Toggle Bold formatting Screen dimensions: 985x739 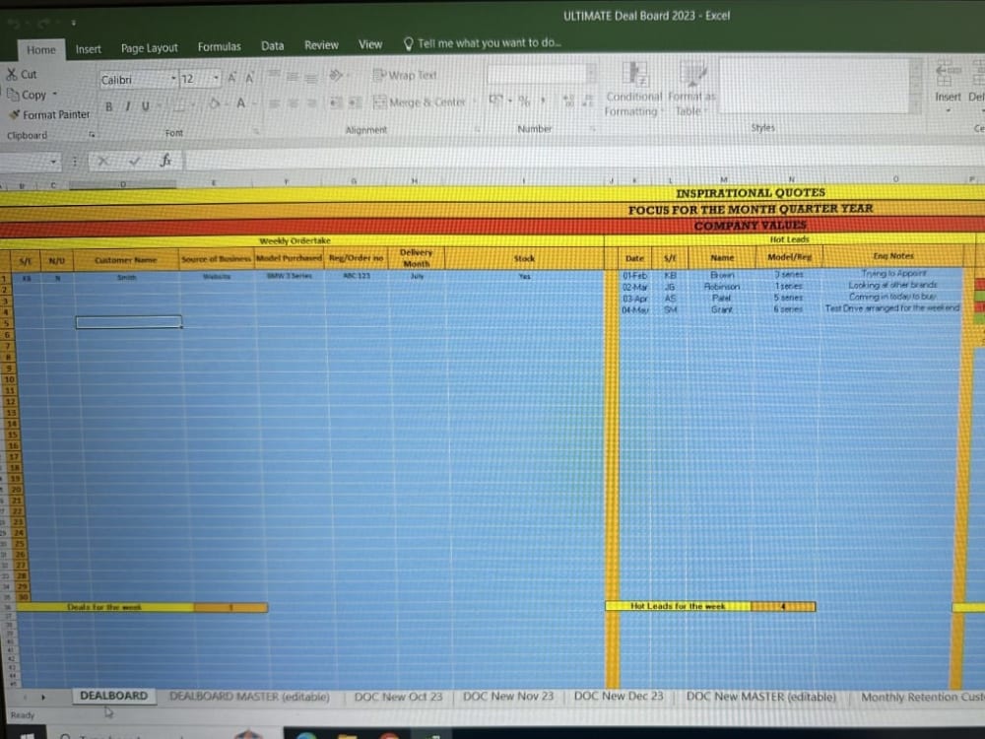click(x=109, y=106)
